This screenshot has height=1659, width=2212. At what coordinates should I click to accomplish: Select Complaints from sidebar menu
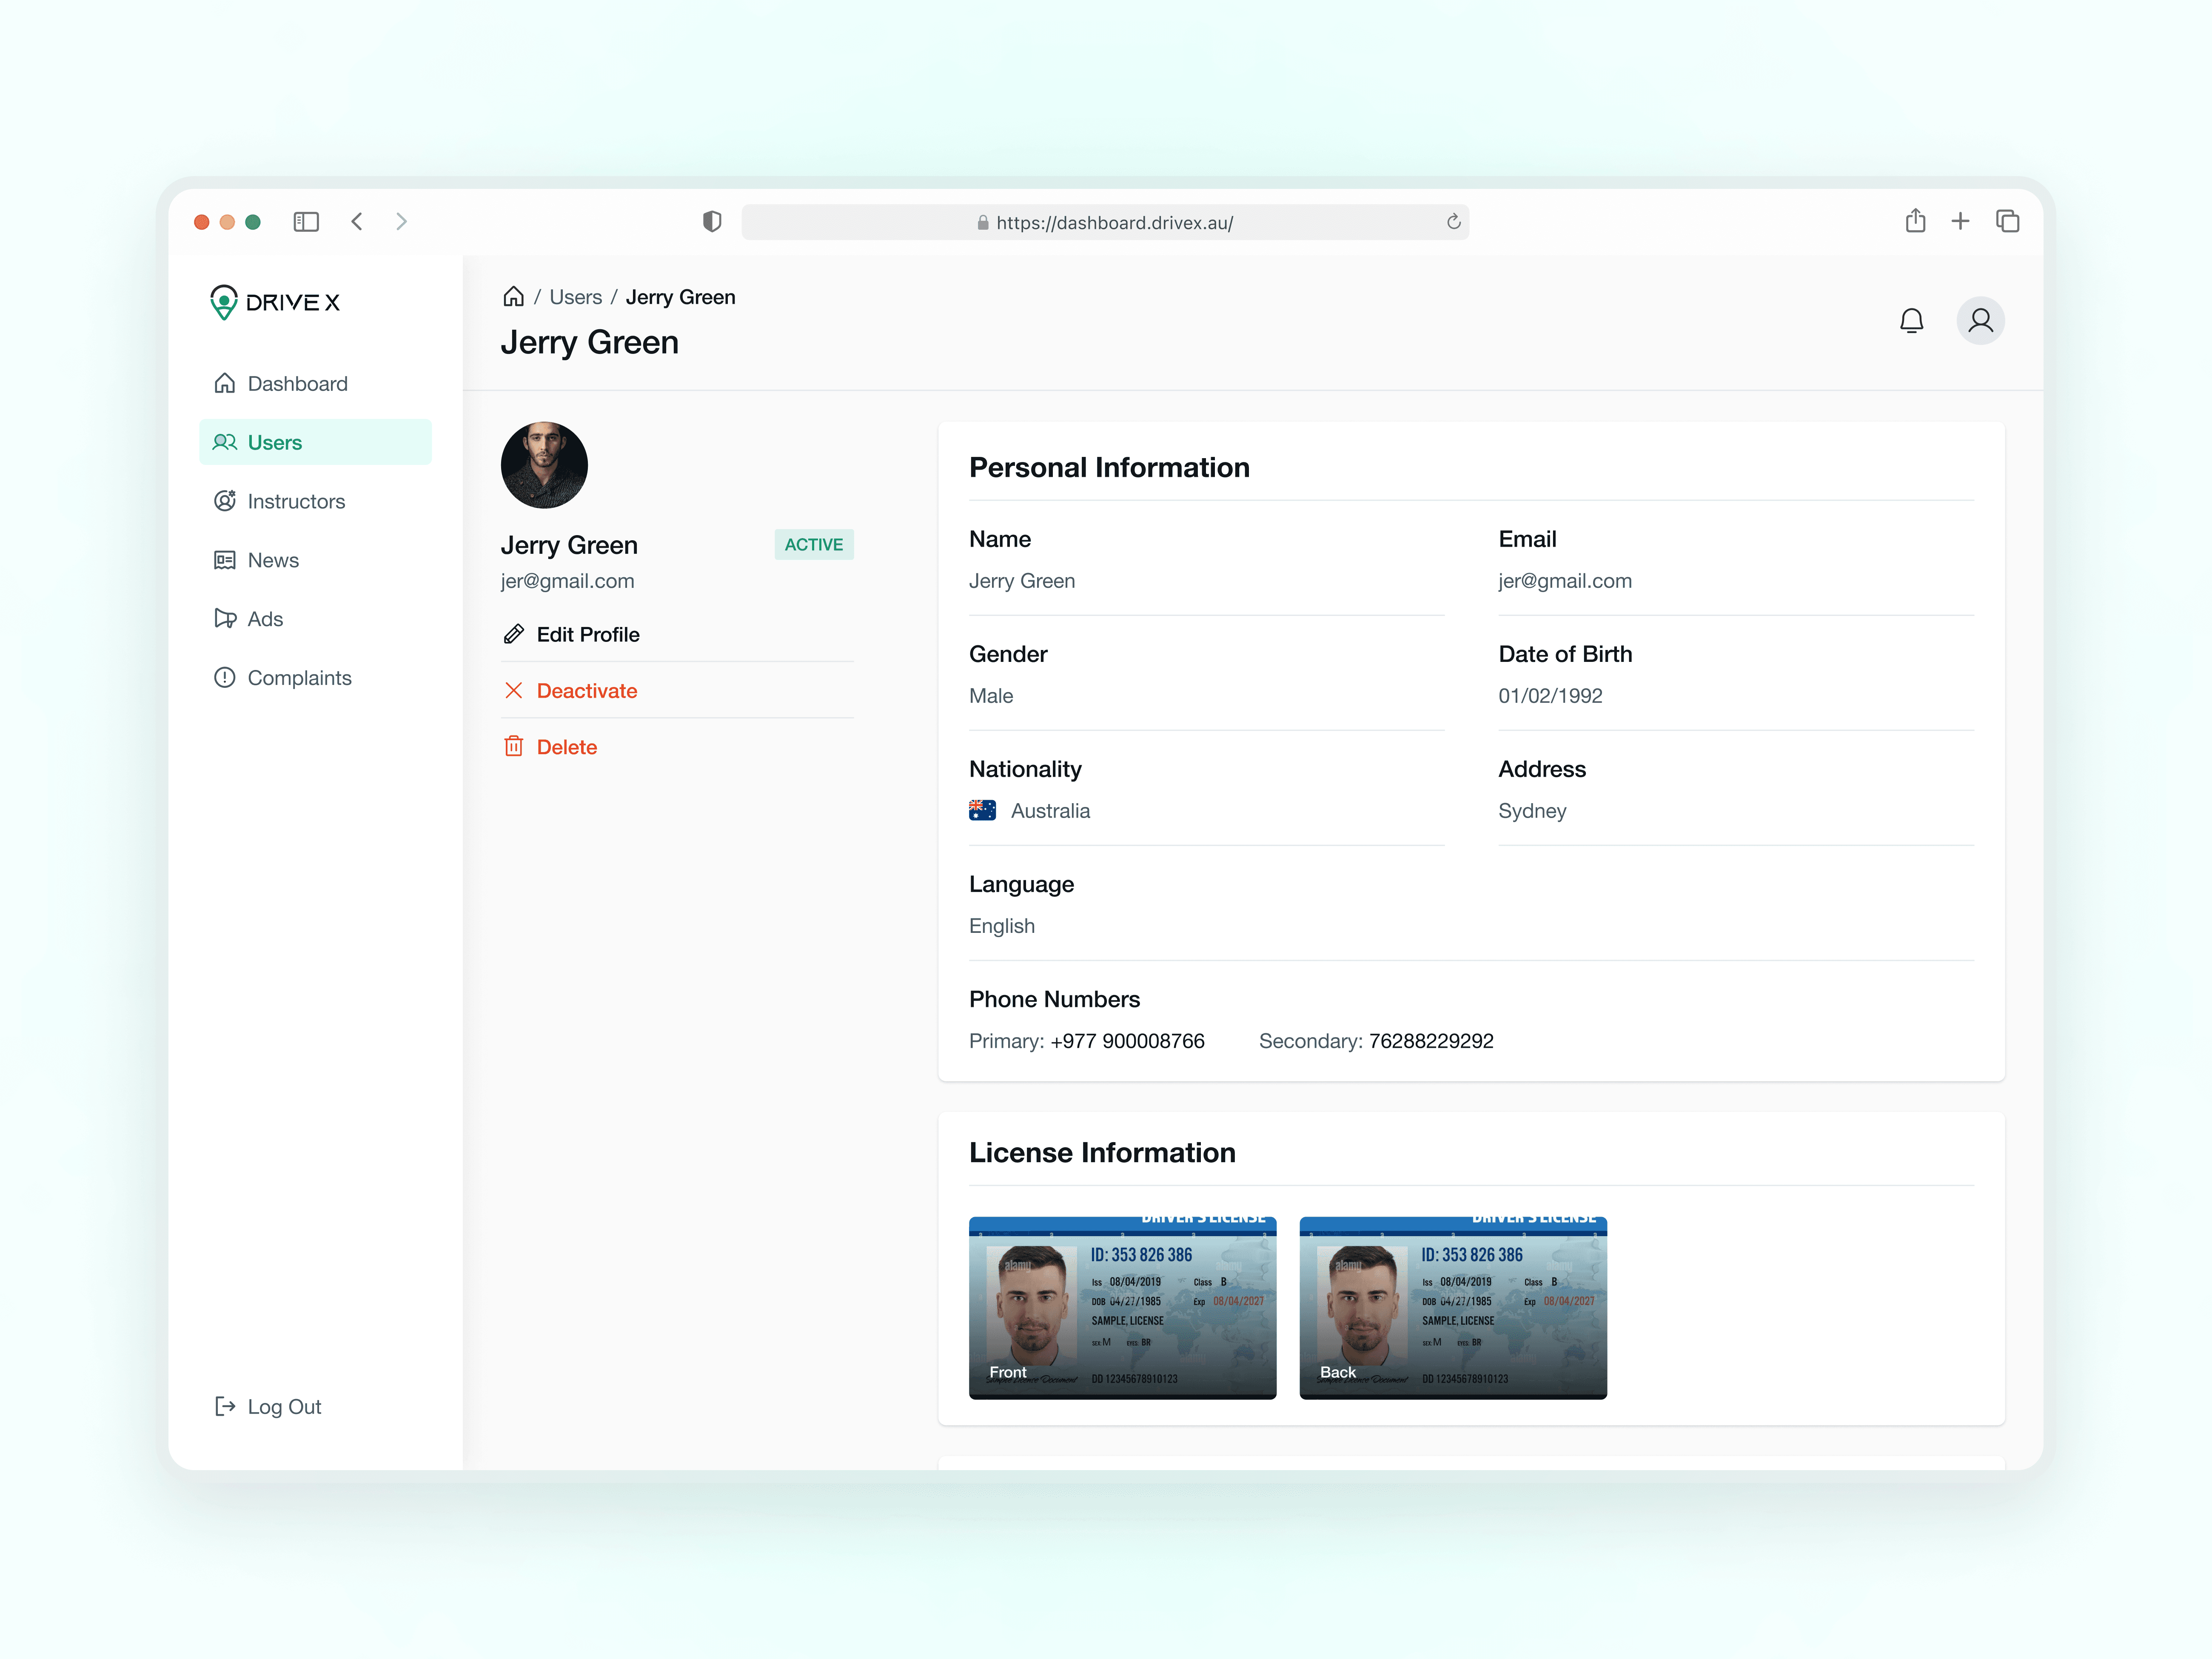click(299, 678)
